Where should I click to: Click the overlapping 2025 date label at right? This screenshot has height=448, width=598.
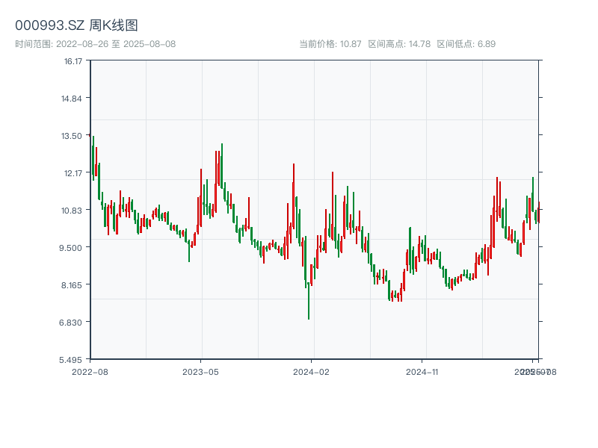click(x=534, y=371)
